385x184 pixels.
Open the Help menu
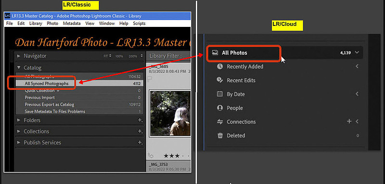[124, 24]
